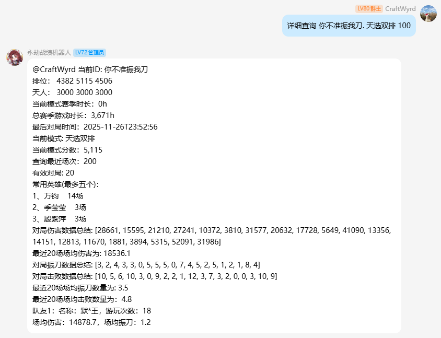
Task: Click the CraftWyrd username text
Action: click(x=399, y=8)
